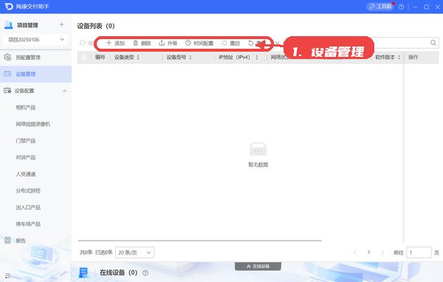Open 对讲产品 under 设备配置

point(26,157)
